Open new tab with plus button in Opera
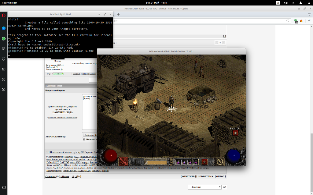 (118, 14)
